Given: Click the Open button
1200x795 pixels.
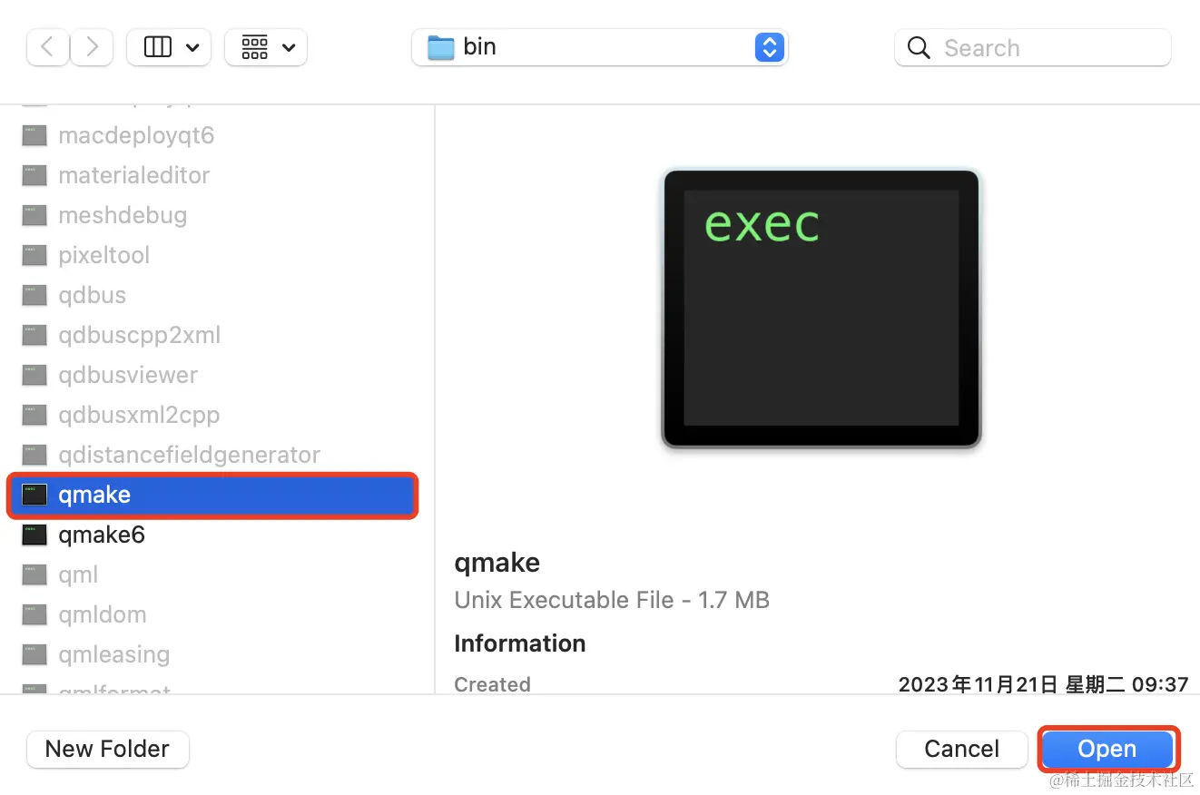Looking at the screenshot, I should coord(1107,749).
